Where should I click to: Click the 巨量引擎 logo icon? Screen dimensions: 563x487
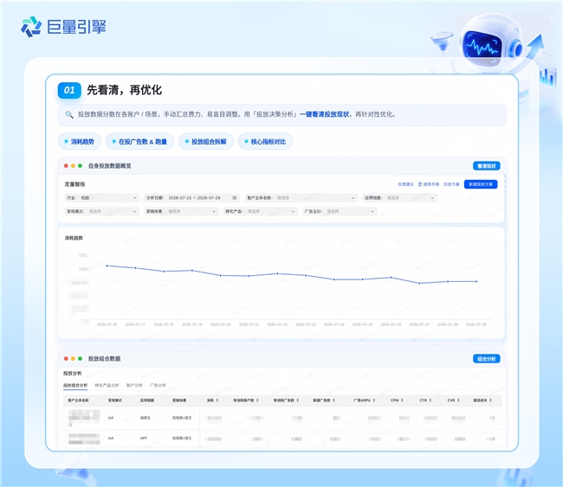click(31, 27)
